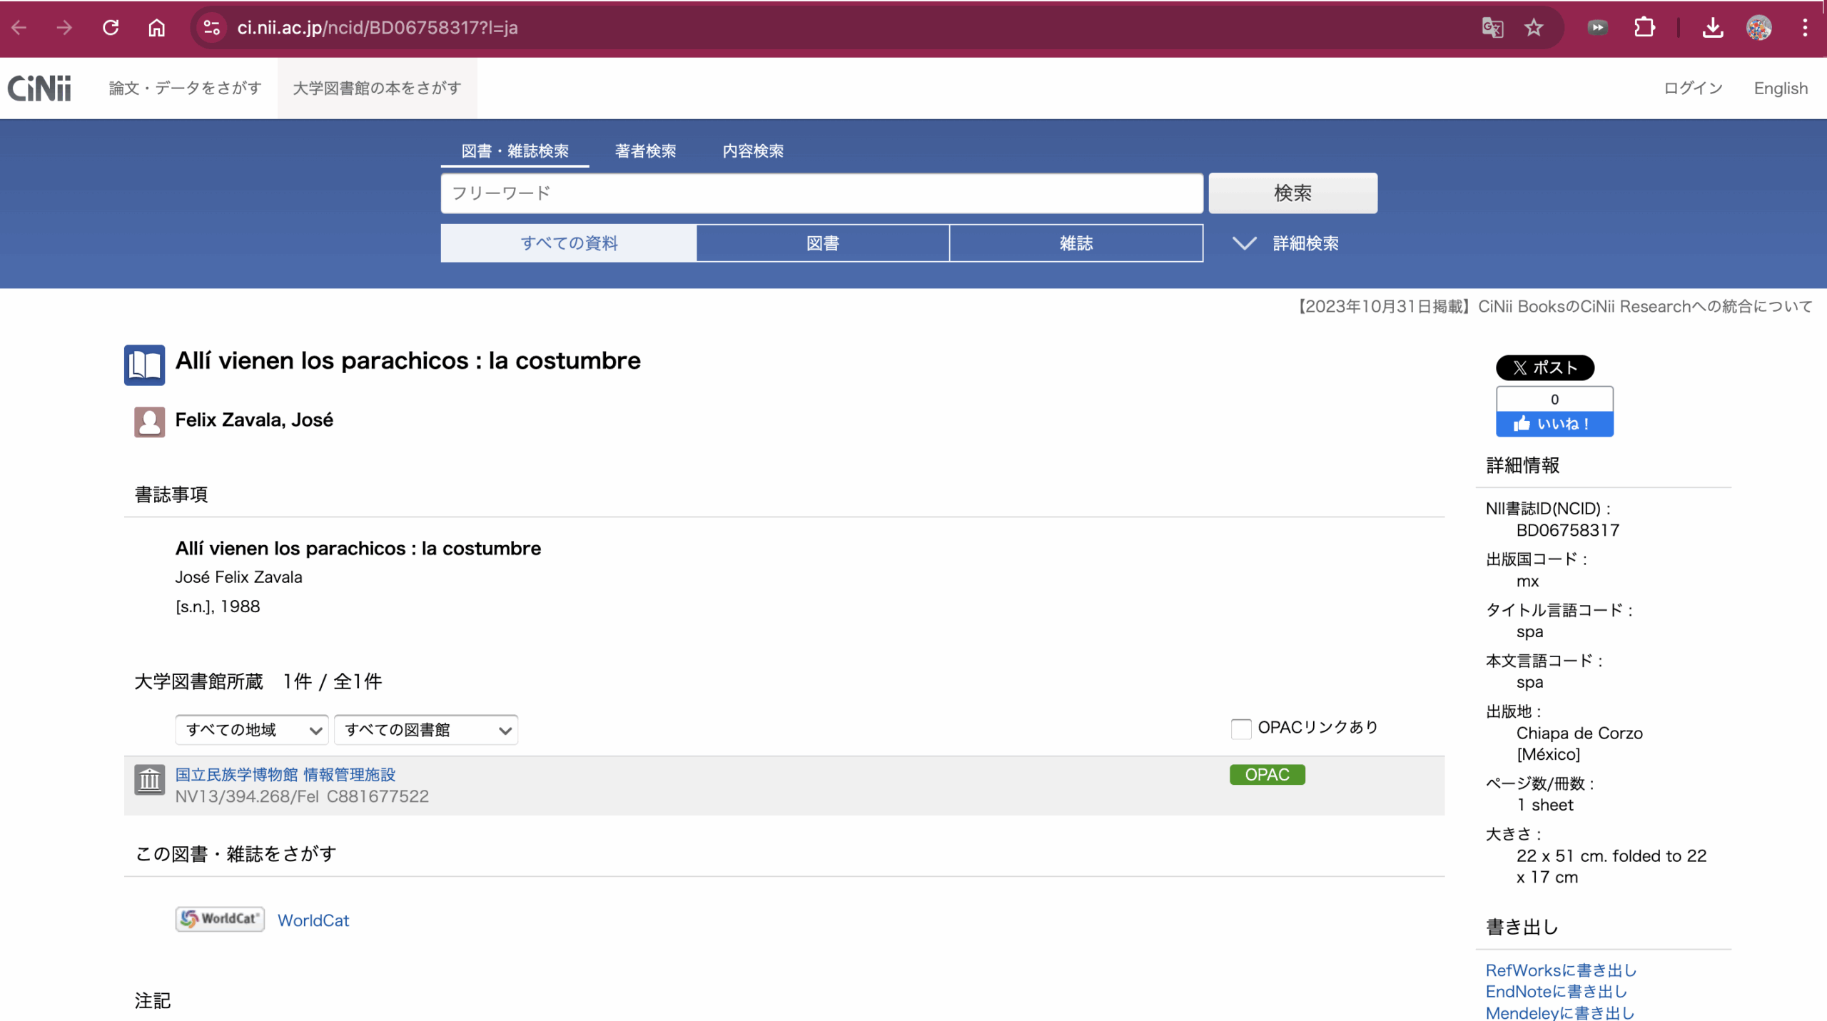This screenshot has height=1021, width=1827.
Task: Click the CiNii logo
Action: pos(39,88)
